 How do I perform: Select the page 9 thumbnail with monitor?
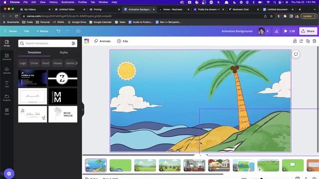coord(293,165)
